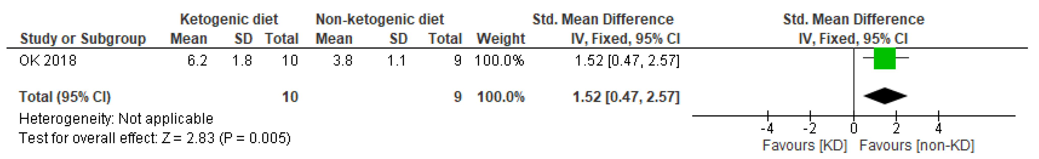Click the Non-ketogenic diet group header
1039x159 pixels.
(x=379, y=19)
